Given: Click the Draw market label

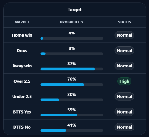Looking at the screenshot, I should coord(22,51).
